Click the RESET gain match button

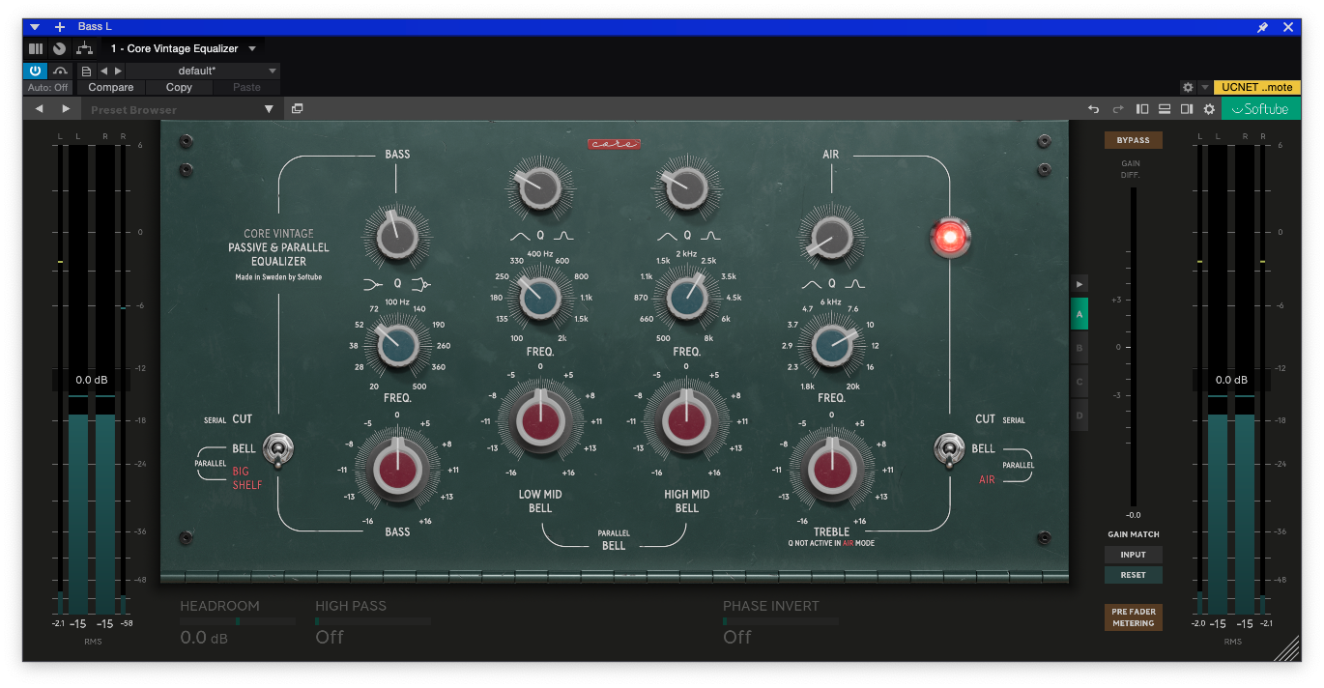(1134, 575)
